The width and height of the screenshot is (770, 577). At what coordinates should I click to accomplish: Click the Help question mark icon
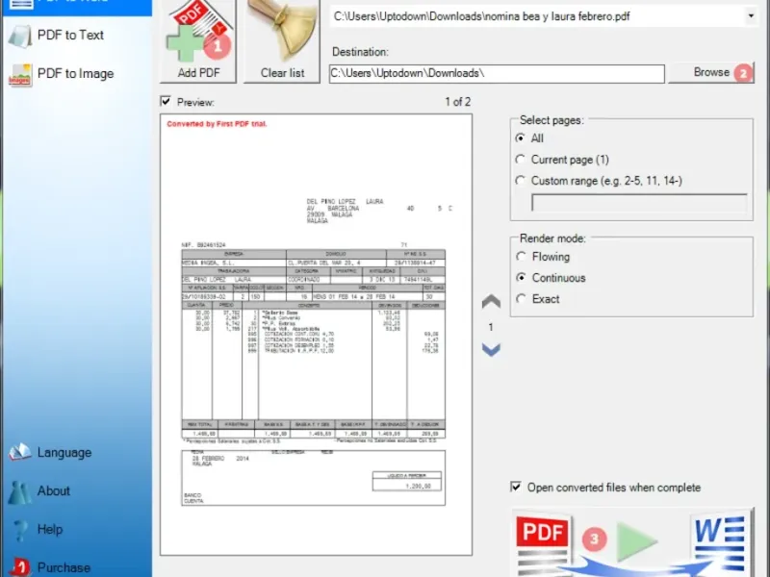pos(20,531)
